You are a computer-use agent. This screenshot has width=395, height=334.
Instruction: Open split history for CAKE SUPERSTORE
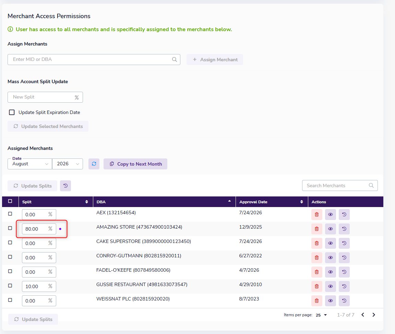(344, 243)
